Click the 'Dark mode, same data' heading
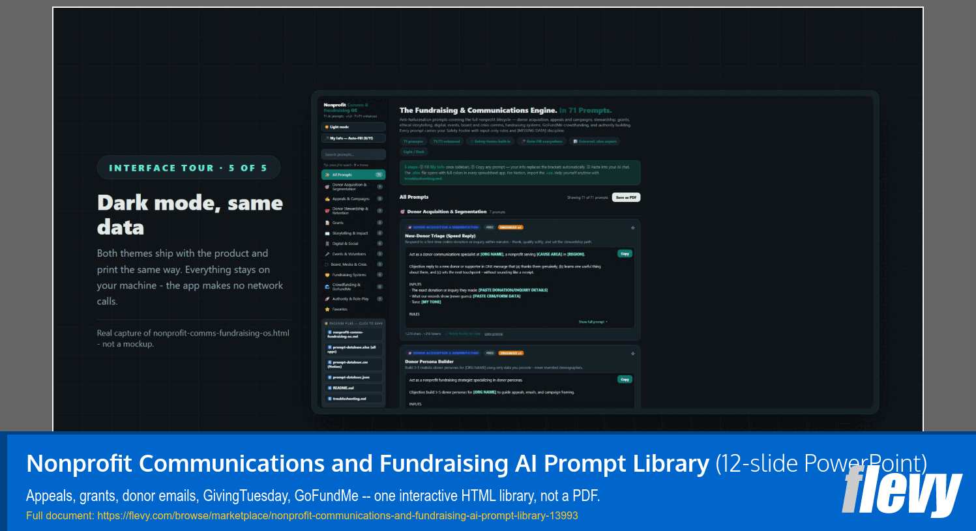The image size is (976, 531). 190,215
